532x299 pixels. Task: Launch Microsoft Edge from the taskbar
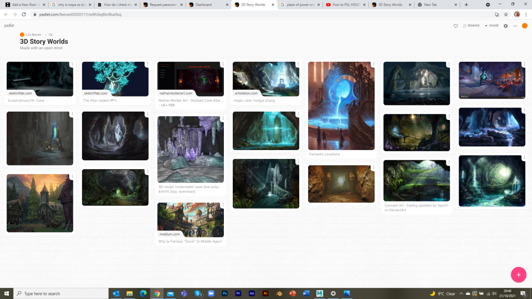tap(143, 294)
